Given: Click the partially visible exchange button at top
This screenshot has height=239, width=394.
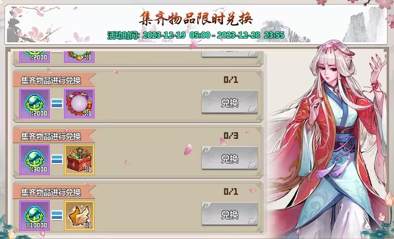Looking at the screenshot, I should point(230,54).
